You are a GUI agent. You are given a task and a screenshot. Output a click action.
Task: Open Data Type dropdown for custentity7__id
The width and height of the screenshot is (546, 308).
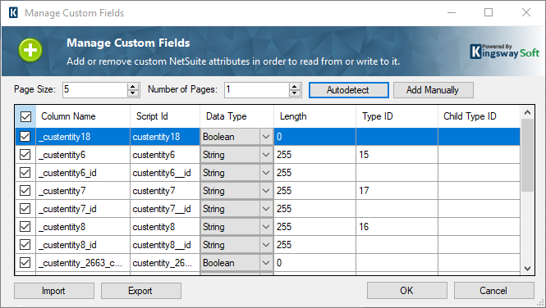(x=266, y=209)
